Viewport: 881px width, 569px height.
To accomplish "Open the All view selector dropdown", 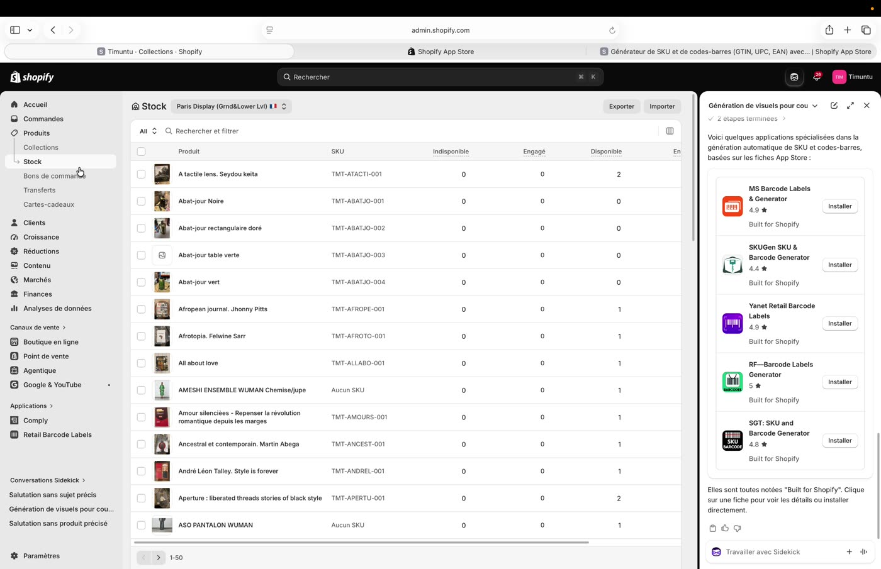I will [148, 131].
